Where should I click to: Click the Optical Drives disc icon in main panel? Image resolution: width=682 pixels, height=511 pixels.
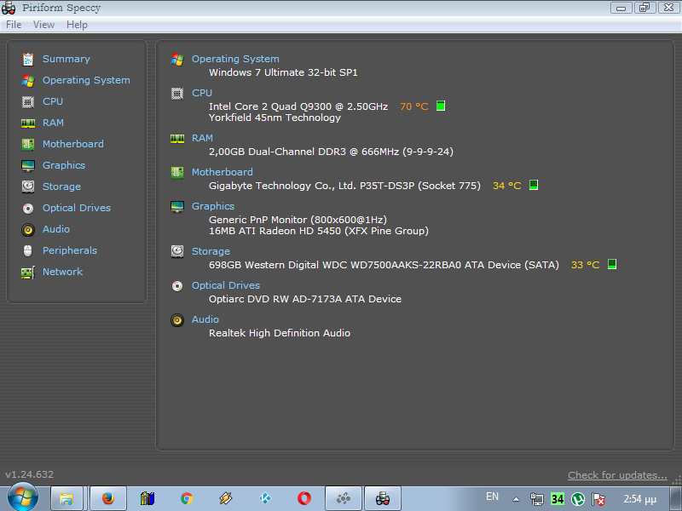pos(177,286)
